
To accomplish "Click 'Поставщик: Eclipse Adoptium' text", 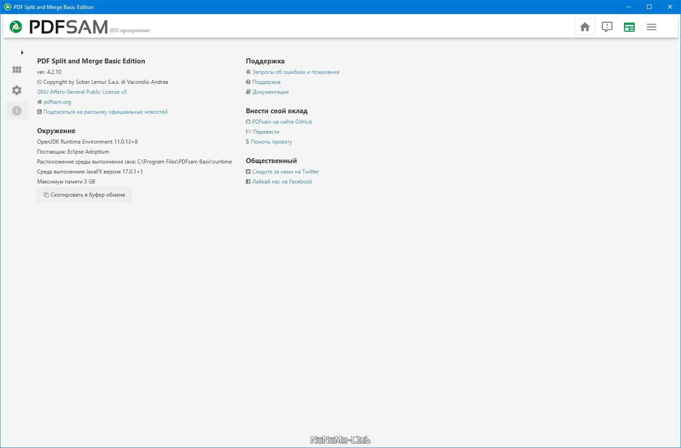I will (73, 152).
